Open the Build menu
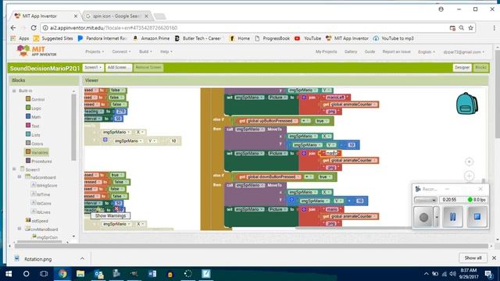The image size is (500, 281). click(x=145, y=52)
